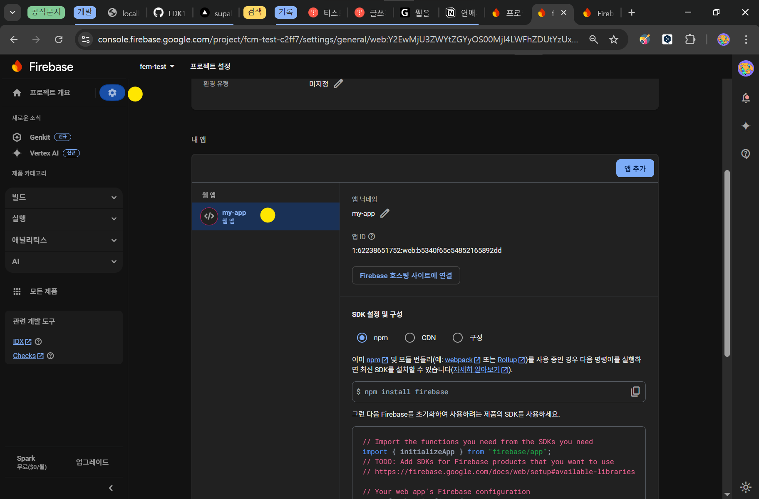Screen dimensions: 759x499
Task: Switch to the supa browser tab
Action: point(216,13)
